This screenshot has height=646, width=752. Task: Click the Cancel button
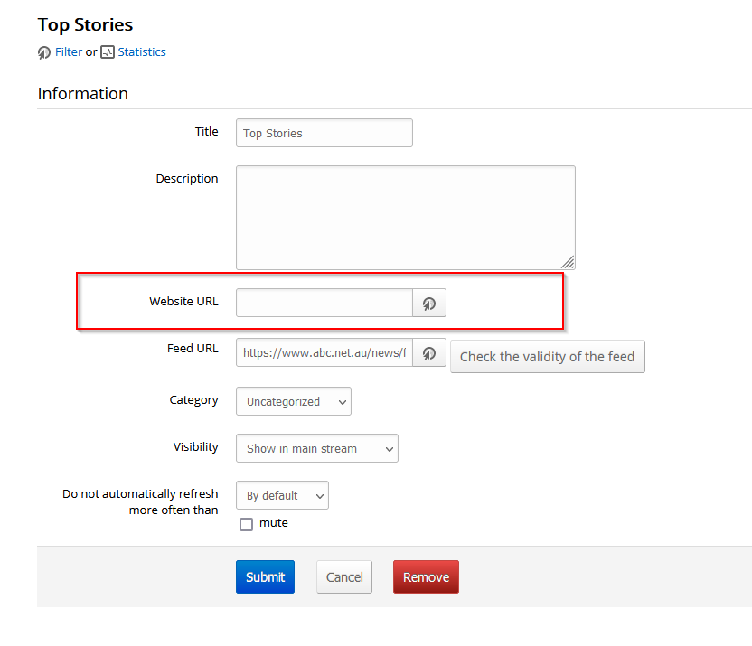pos(344,577)
